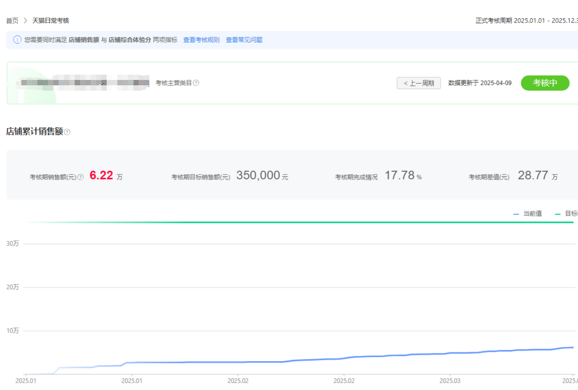
Task: Click the 30万 y-axis label
Action: pos(12,243)
